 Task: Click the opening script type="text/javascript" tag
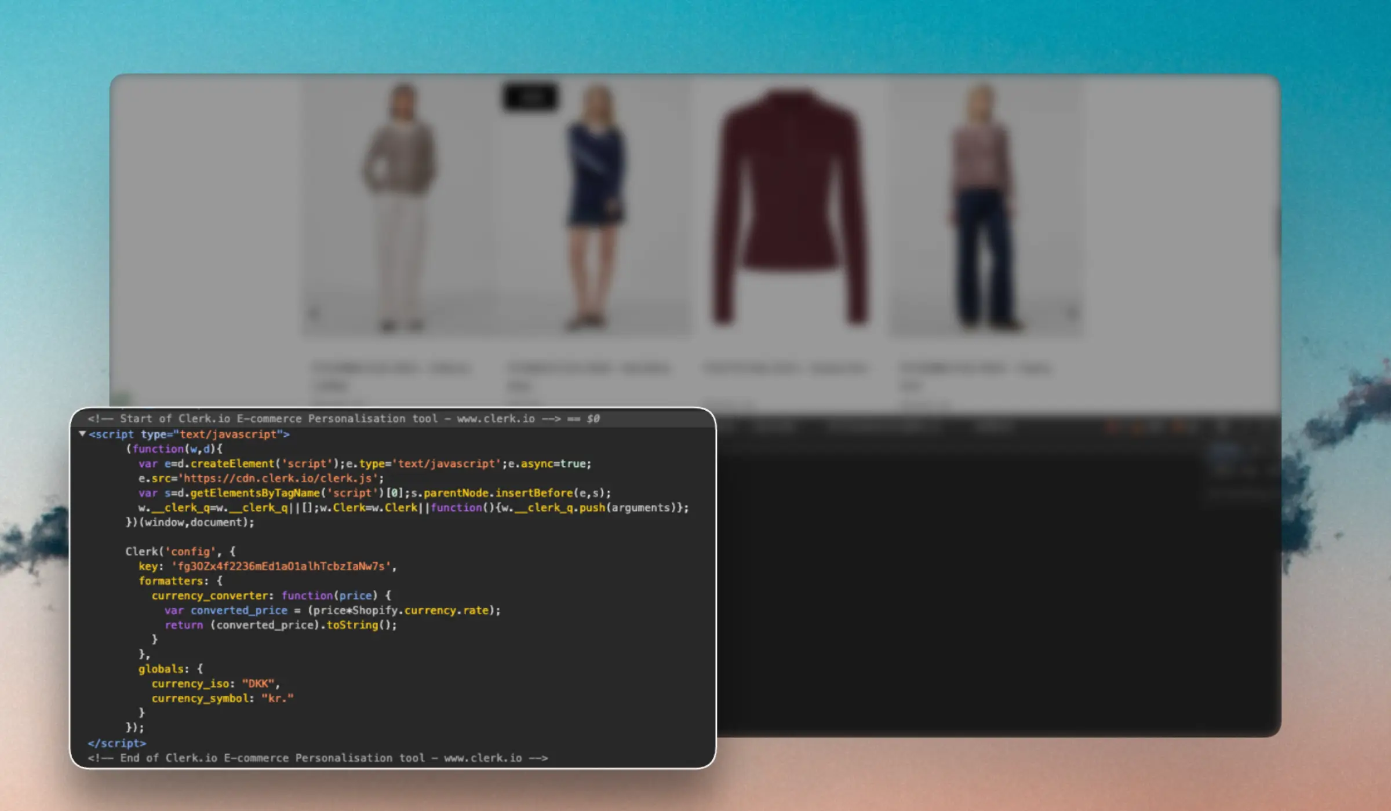coord(189,434)
